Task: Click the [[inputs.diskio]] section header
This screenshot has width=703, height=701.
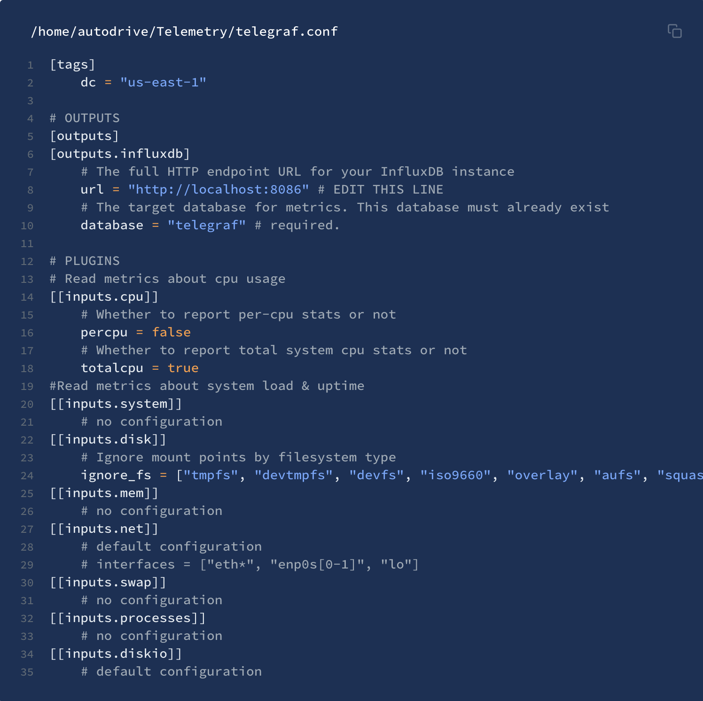Action: pos(116,654)
